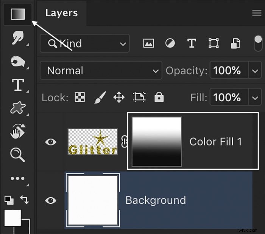This screenshot has width=265, height=234.
Task: Hide the Color Fill 1 layer
Action: [x=50, y=142]
